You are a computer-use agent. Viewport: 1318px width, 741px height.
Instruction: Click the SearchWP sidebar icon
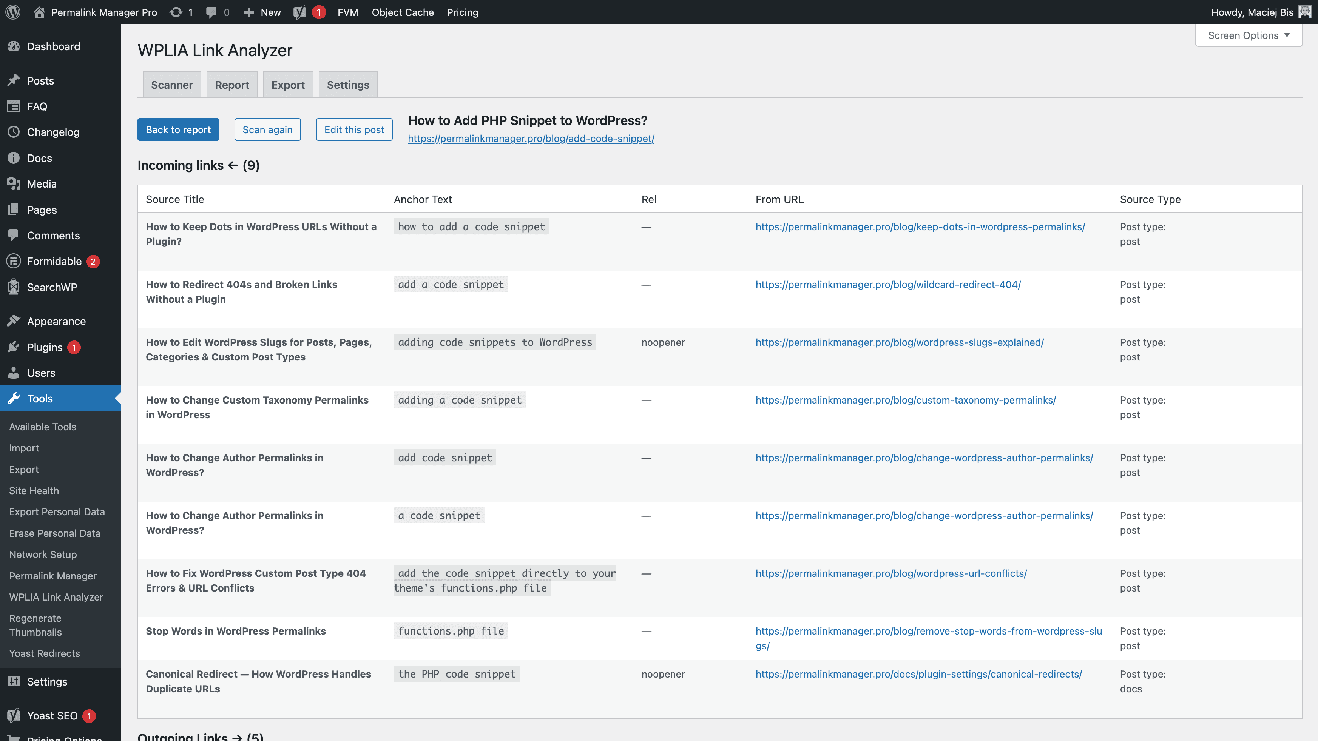coord(14,287)
